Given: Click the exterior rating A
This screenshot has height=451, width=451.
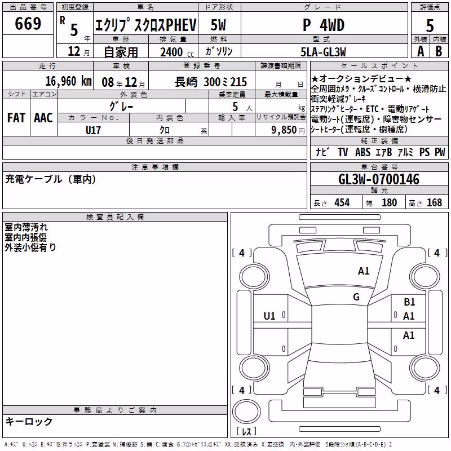Looking at the screenshot, I should tap(421, 51).
